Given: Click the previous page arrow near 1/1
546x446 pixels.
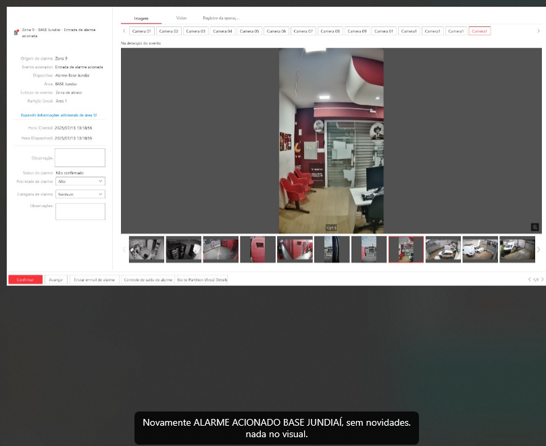Looking at the screenshot, I should click(531, 280).
